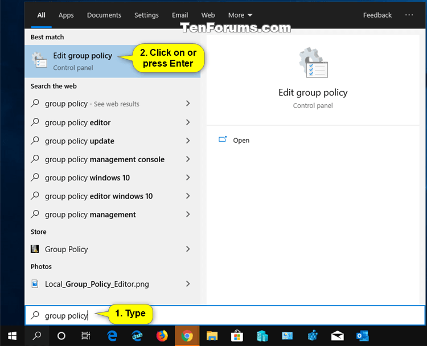427x346 pixels.
Task: Open Local_Group_Policy_Editor.png photo result
Action: [113, 284]
